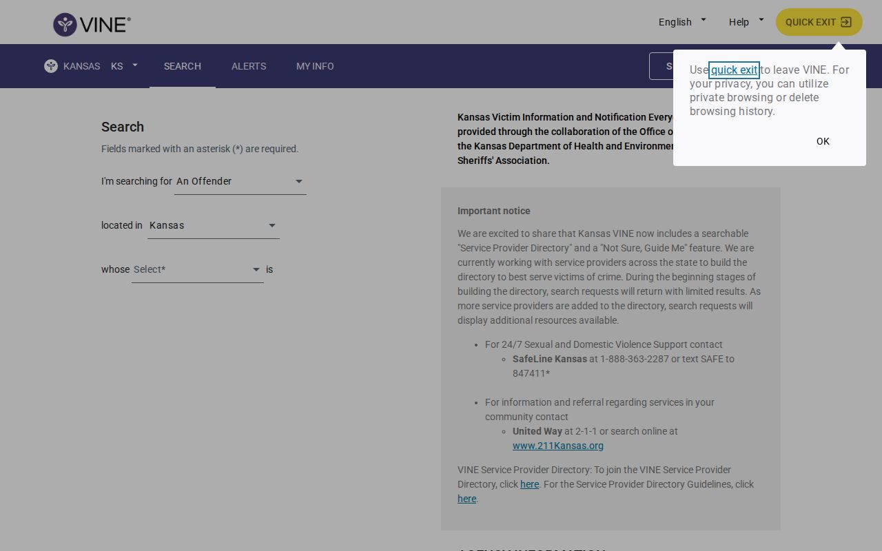Click the required fields asterisk note
The height and width of the screenshot is (551, 882).
(200, 149)
